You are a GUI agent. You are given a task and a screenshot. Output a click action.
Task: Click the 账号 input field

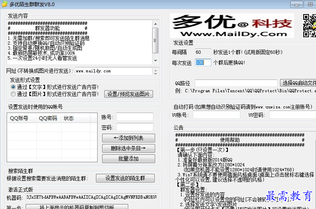pos(135,117)
